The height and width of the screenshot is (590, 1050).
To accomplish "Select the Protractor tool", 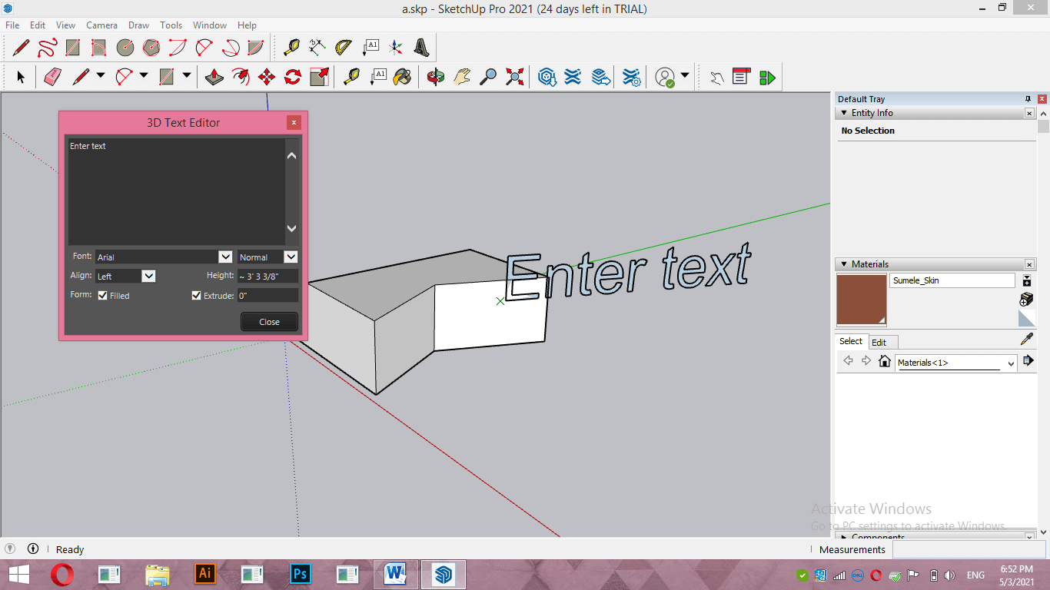I will 344,48.
